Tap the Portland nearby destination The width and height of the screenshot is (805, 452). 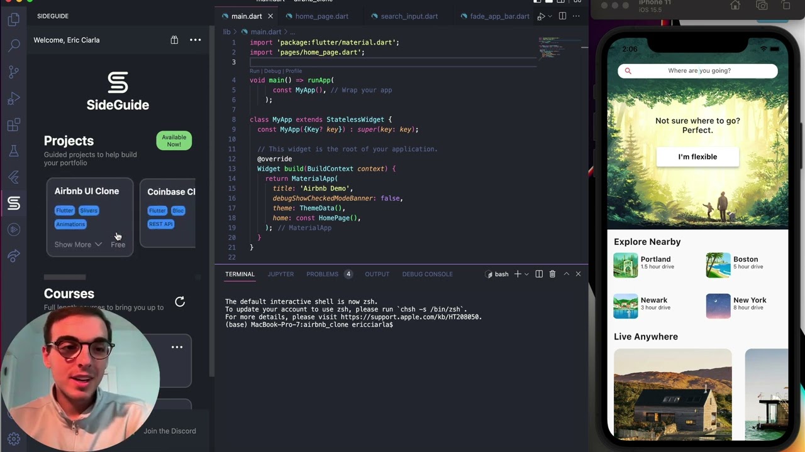tap(645, 266)
